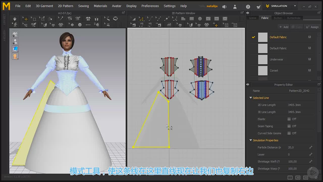This screenshot has width=323, height=182.
Task: Open the Sewing menu
Action: pos(83,6)
